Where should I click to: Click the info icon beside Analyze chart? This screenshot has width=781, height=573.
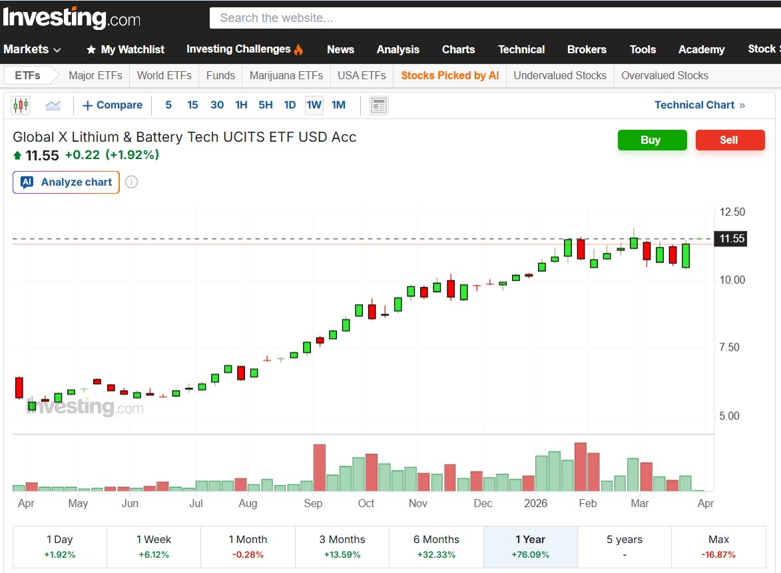coord(131,182)
